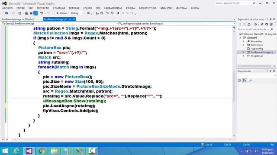
Task: Open Google Chrome from the taskbar
Action: coord(42,151)
